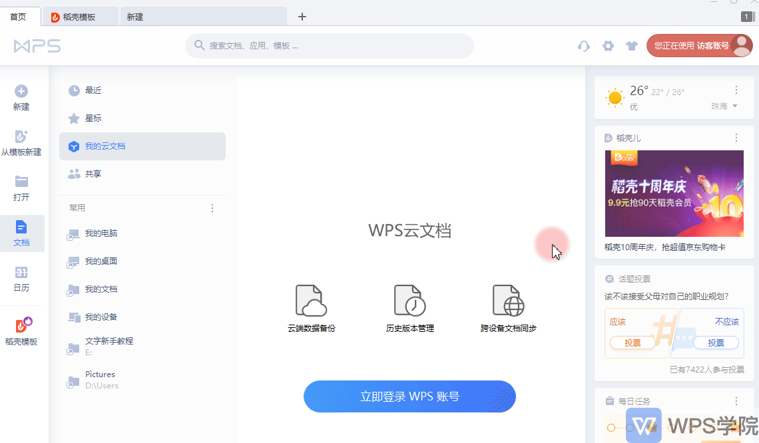Click the customer service headset icon
The image size is (759, 443).
[584, 46]
